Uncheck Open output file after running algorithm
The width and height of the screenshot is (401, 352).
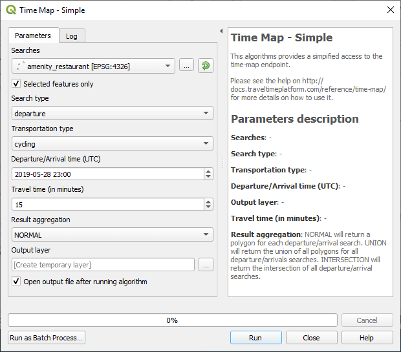[x=16, y=282]
